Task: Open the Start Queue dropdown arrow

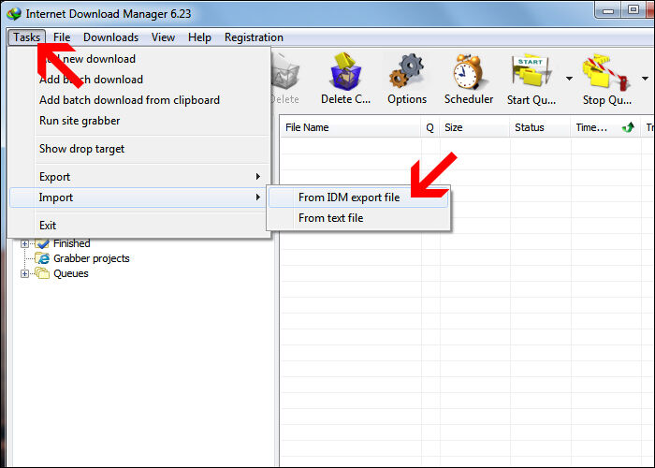Action: 569,78
